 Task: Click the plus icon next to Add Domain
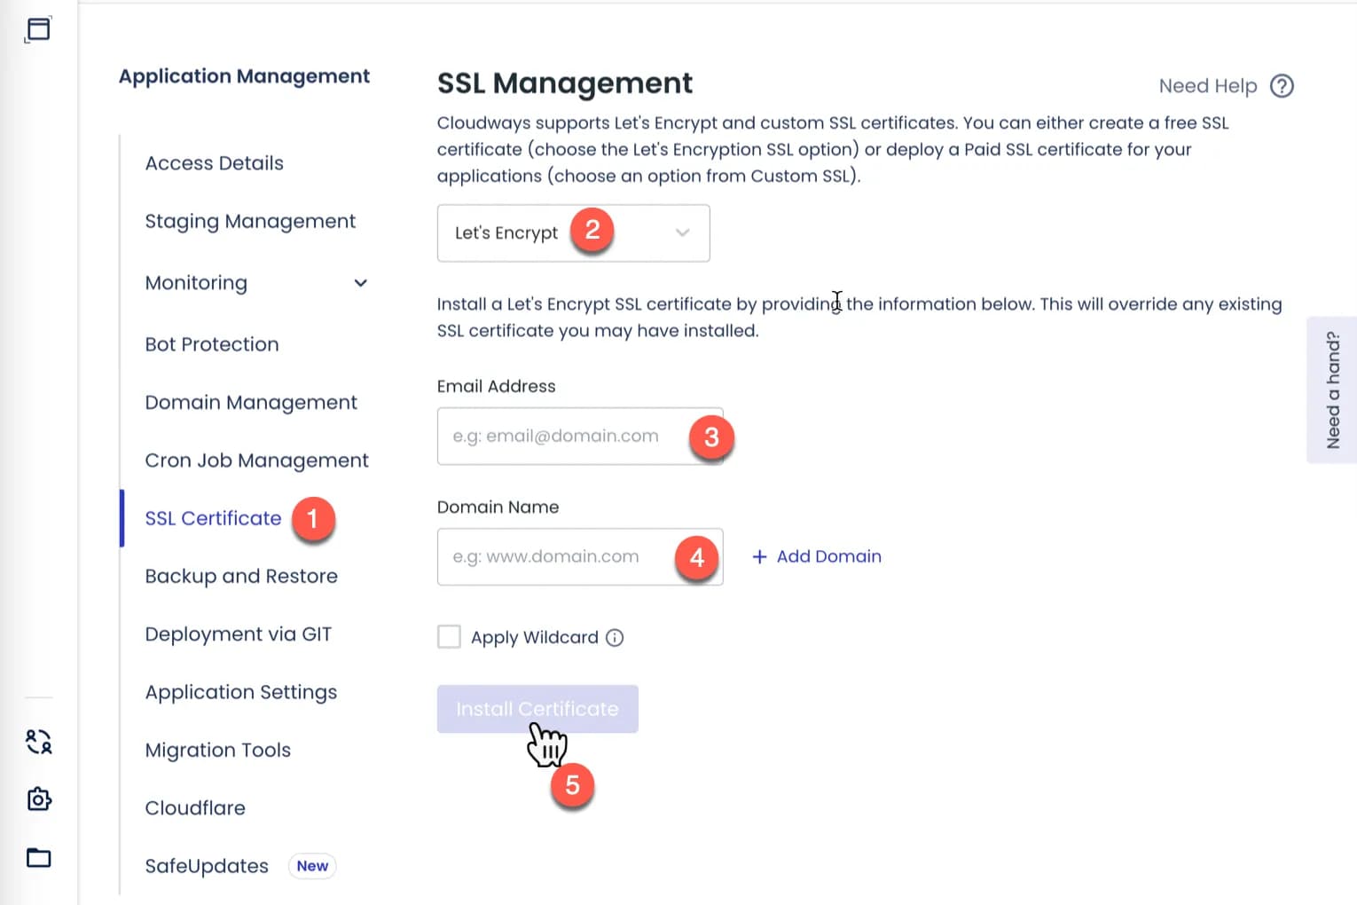pyautogui.click(x=759, y=556)
